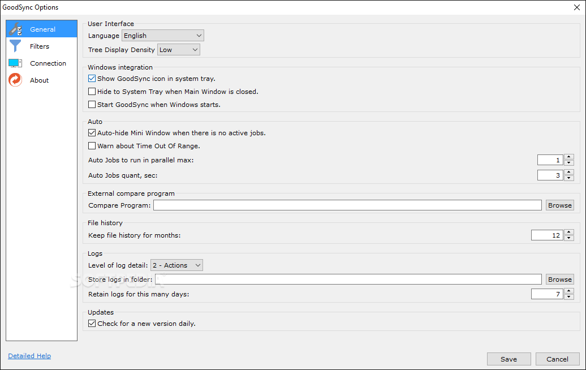Viewport: 586px width, 370px height.
Task: Click Browse next to Compare Program
Action: coord(560,205)
